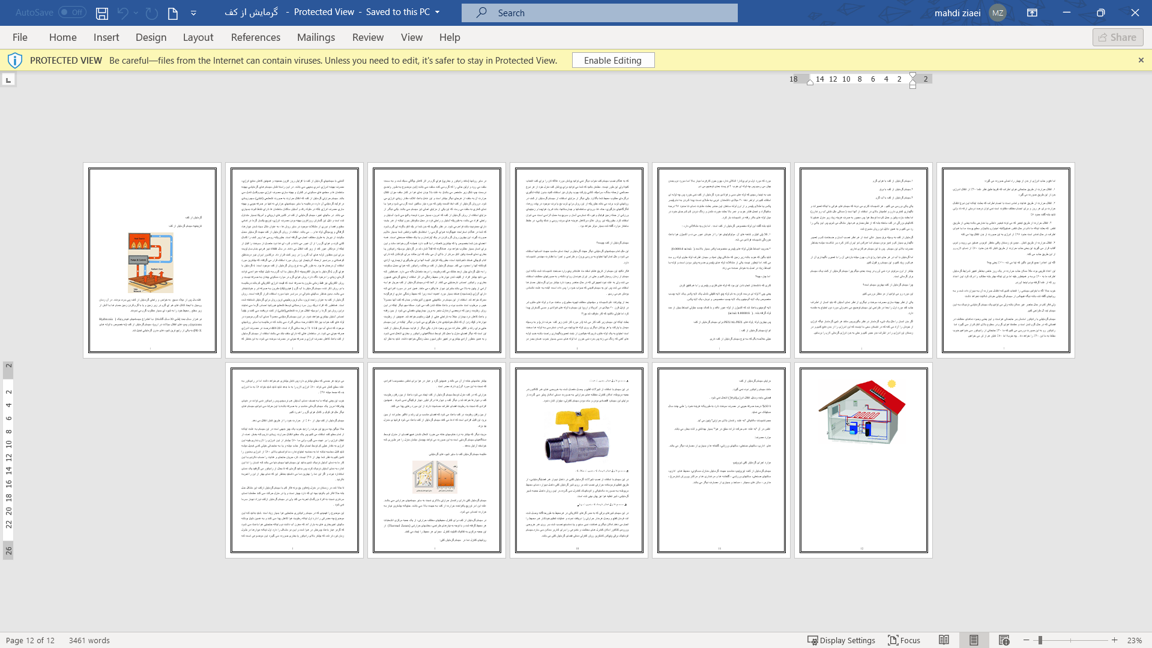This screenshot has width=1152, height=648.
Task: Click the page containing two small diagrams
Action: 436,460
